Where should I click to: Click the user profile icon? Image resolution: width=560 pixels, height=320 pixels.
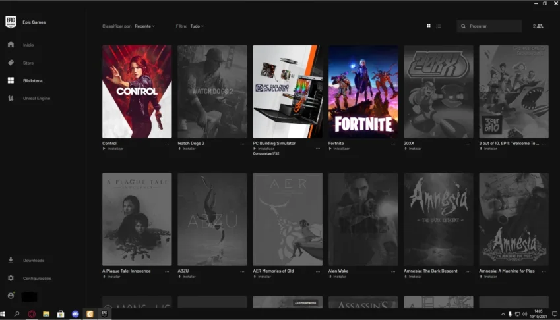[11, 296]
